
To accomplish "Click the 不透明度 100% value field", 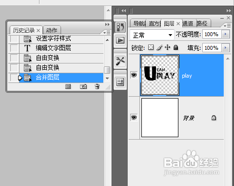I will (x=212, y=34).
